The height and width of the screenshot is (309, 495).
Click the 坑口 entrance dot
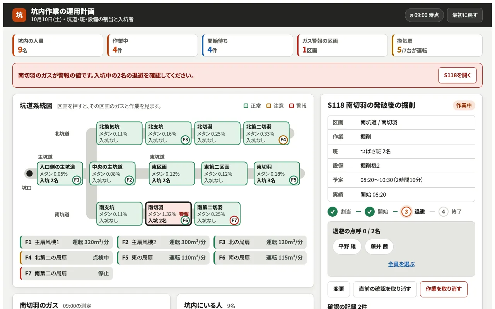tap(29, 173)
